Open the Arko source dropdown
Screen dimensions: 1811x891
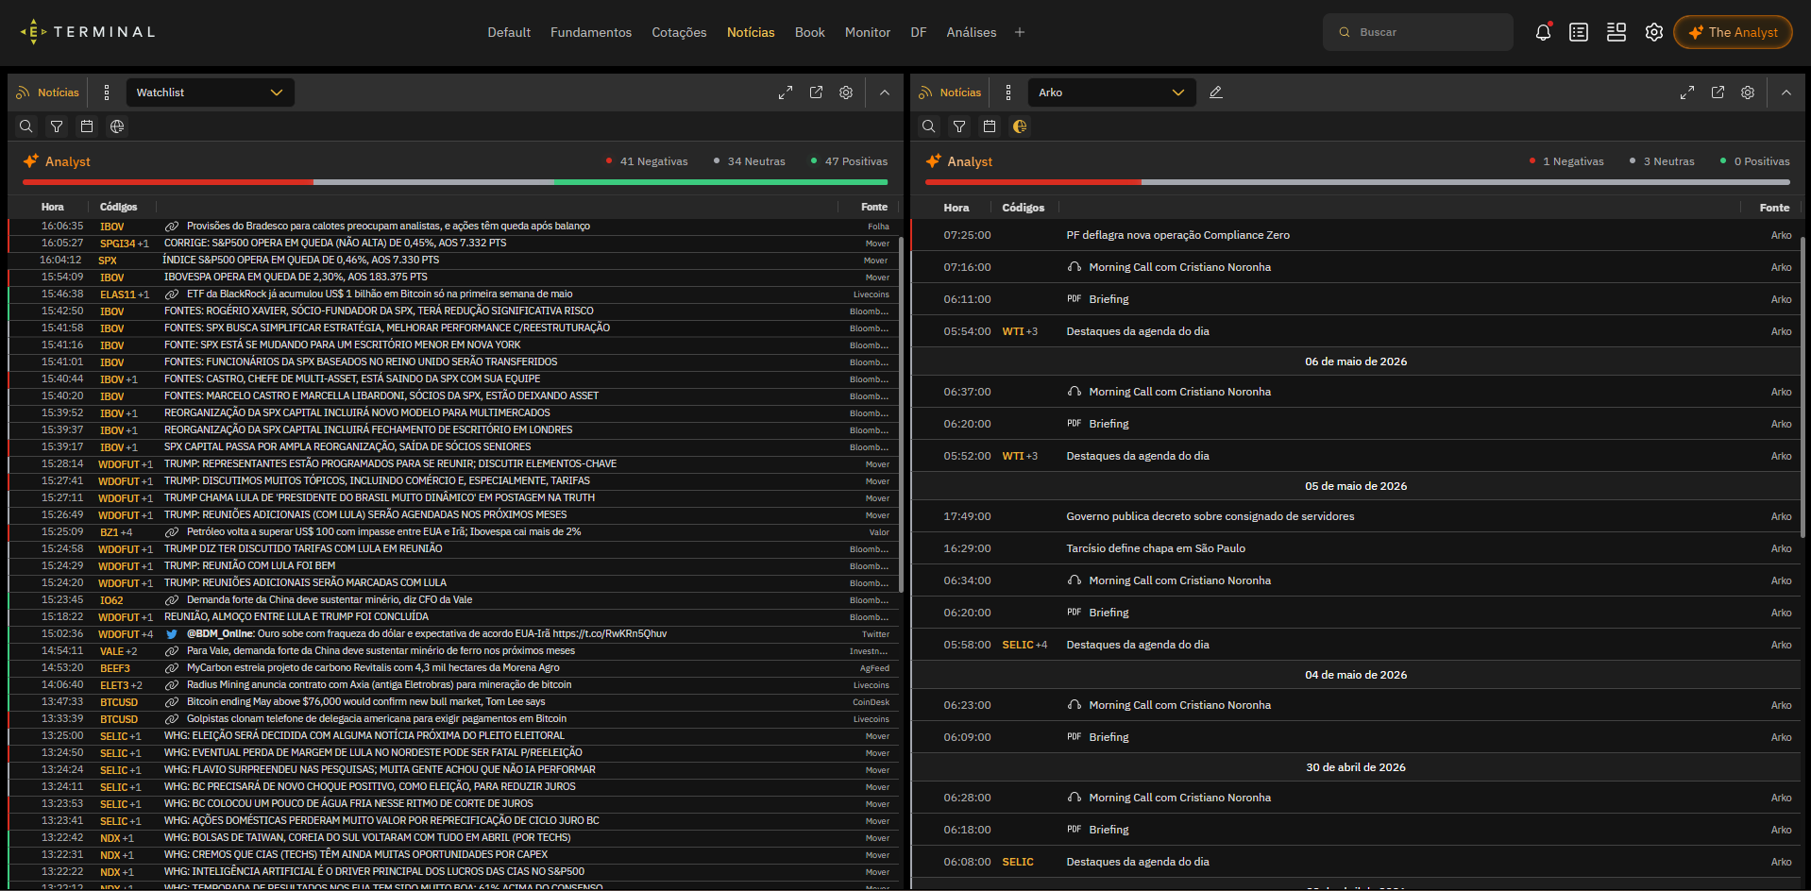1111,92
